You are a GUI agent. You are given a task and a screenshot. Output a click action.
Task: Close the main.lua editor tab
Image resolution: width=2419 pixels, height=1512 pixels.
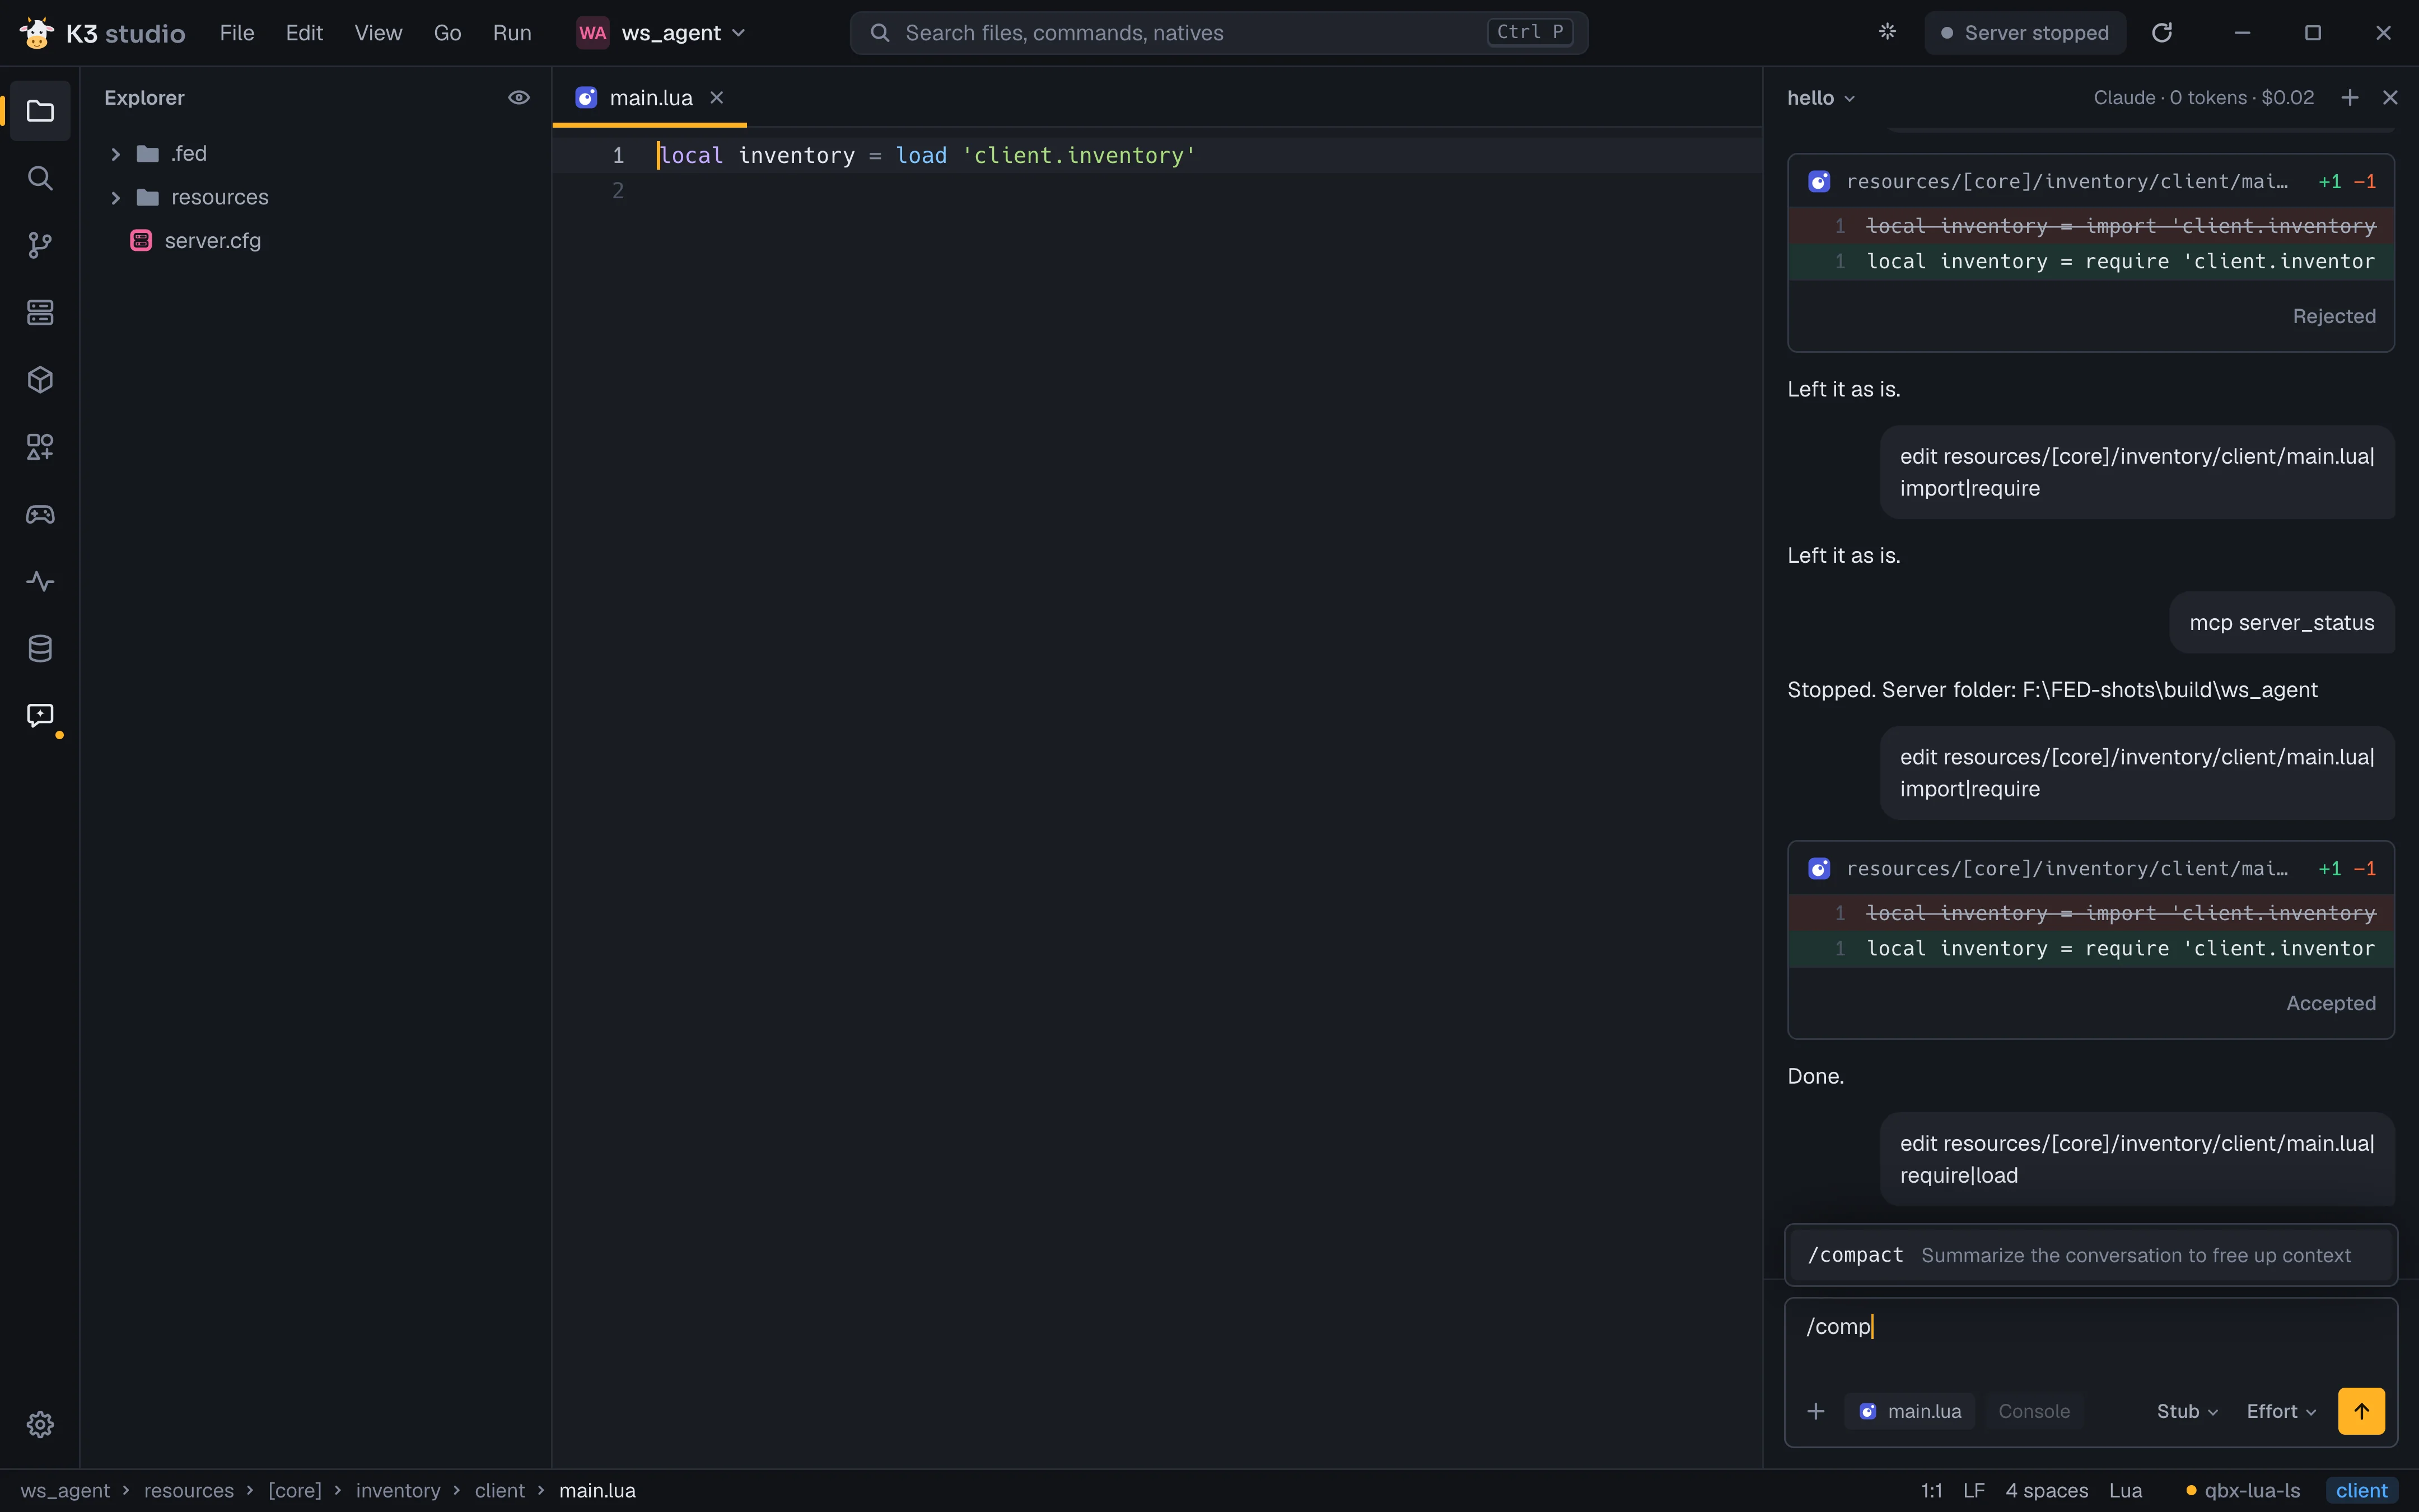point(717,97)
